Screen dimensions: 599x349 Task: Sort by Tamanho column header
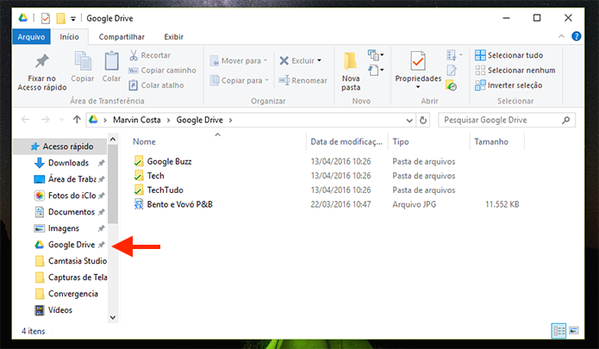point(491,141)
